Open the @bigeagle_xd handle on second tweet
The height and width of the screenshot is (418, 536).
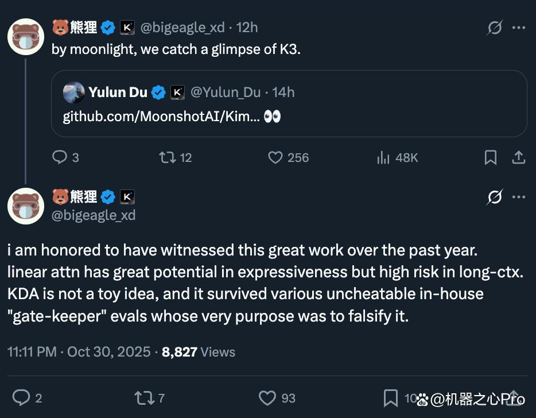pyautogui.click(x=94, y=215)
